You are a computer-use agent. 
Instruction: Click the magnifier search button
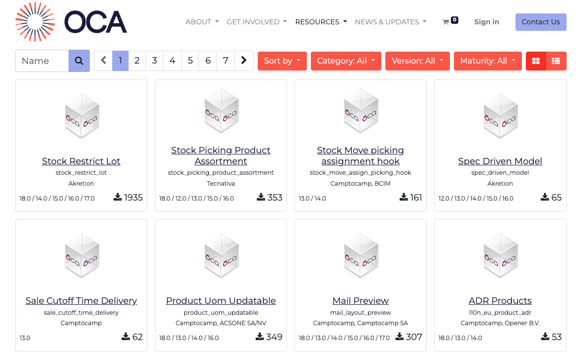(x=79, y=61)
